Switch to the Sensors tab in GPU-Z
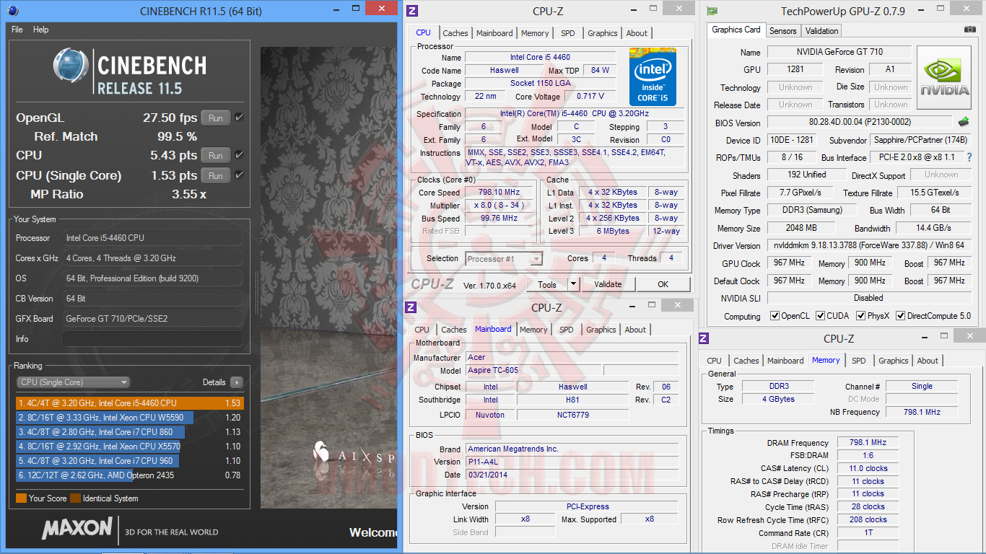 pos(782,31)
